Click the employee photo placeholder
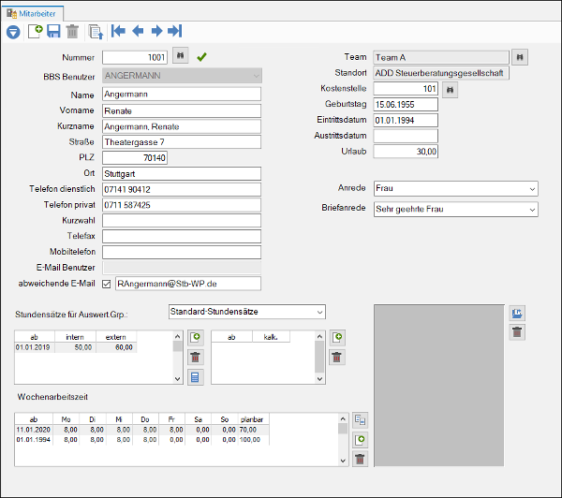The width and height of the screenshot is (562, 498). pos(439,386)
